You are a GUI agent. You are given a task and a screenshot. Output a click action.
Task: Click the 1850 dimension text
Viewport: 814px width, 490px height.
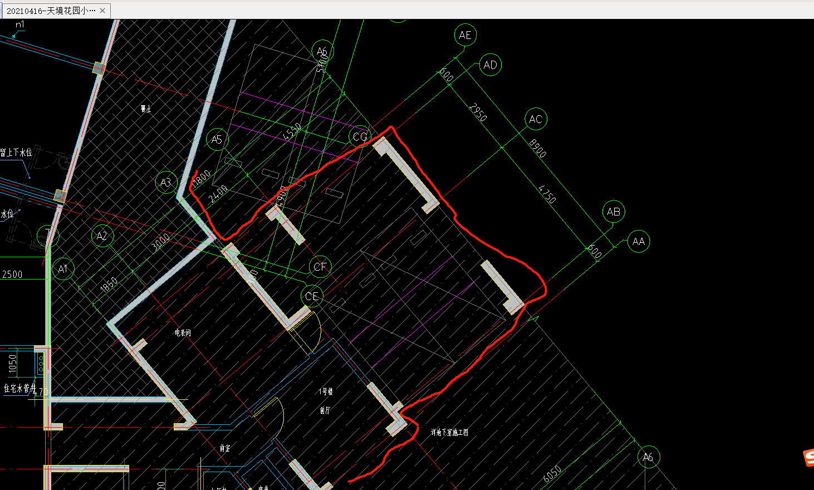tap(109, 285)
